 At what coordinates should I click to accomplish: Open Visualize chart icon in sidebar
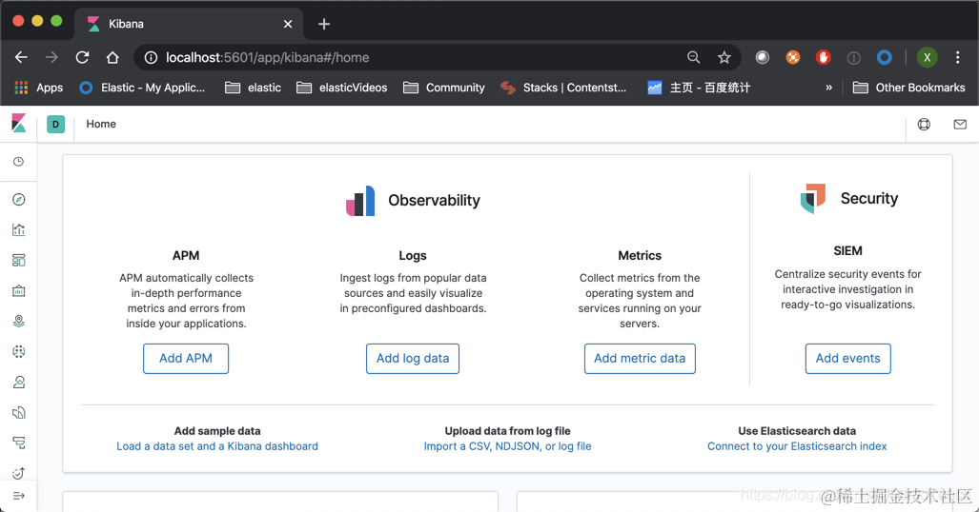point(19,230)
